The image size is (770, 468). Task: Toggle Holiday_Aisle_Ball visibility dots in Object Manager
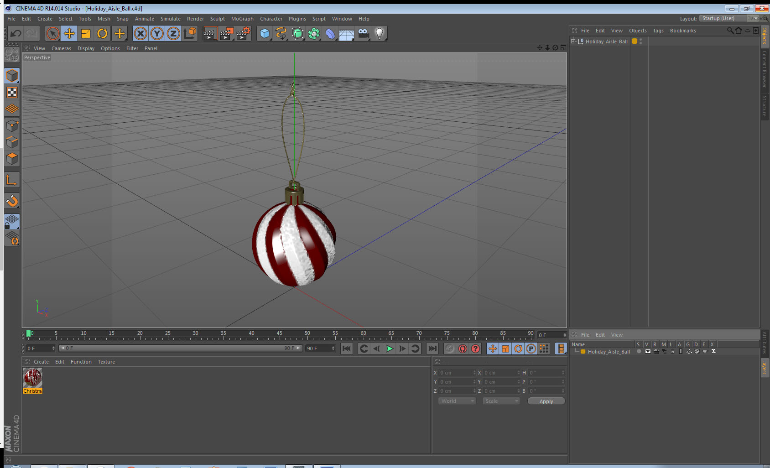point(641,41)
